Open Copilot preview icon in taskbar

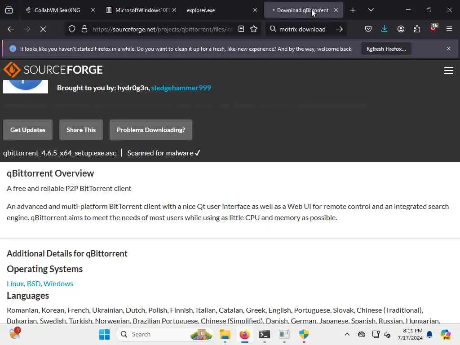click(x=446, y=334)
